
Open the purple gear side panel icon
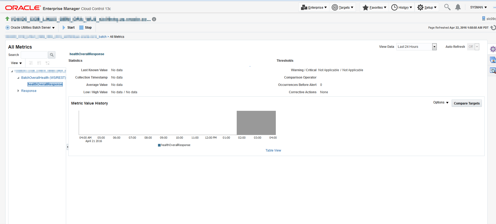coord(493,49)
